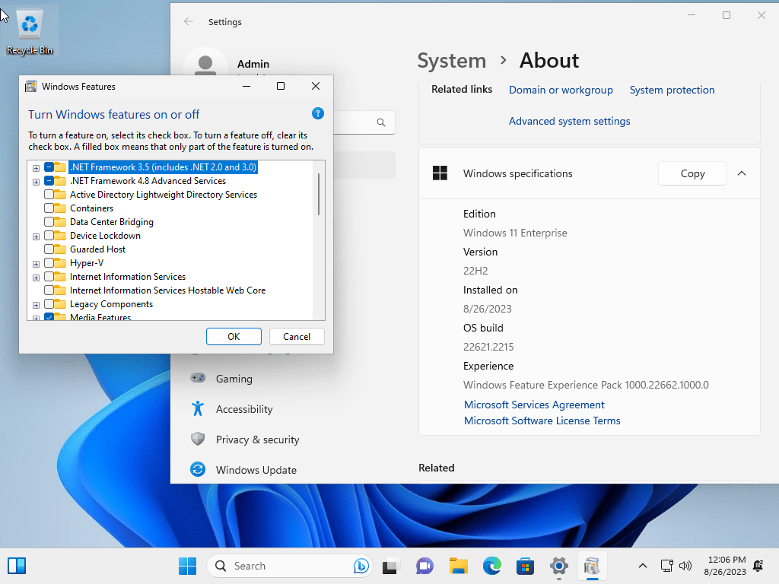This screenshot has width=779, height=584.
Task: Open the System protection link
Action: (672, 90)
